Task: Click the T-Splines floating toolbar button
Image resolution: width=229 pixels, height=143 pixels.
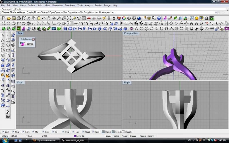Action: [x=27, y=44]
